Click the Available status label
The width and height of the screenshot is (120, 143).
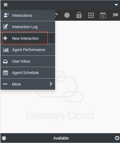[x=61, y=138]
